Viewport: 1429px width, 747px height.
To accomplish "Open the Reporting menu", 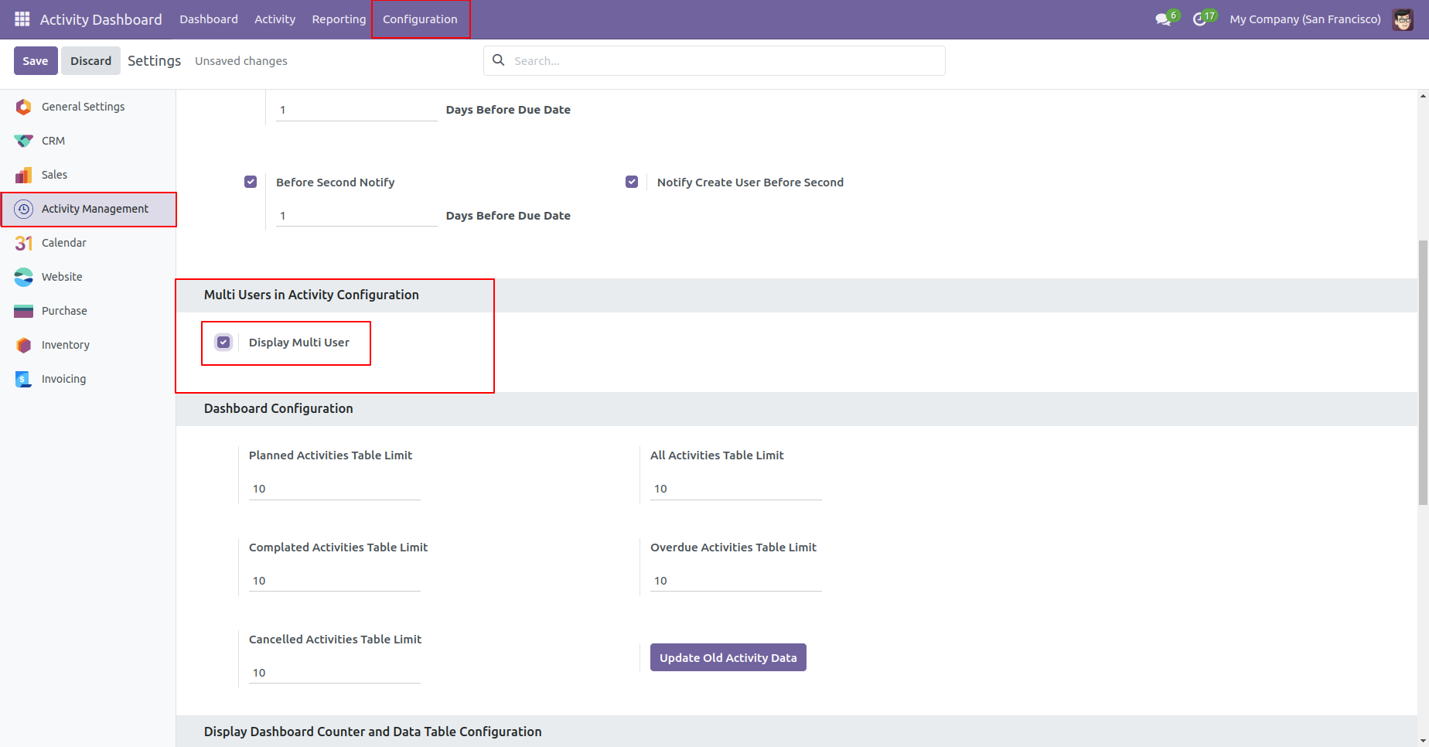I will (x=339, y=19).
